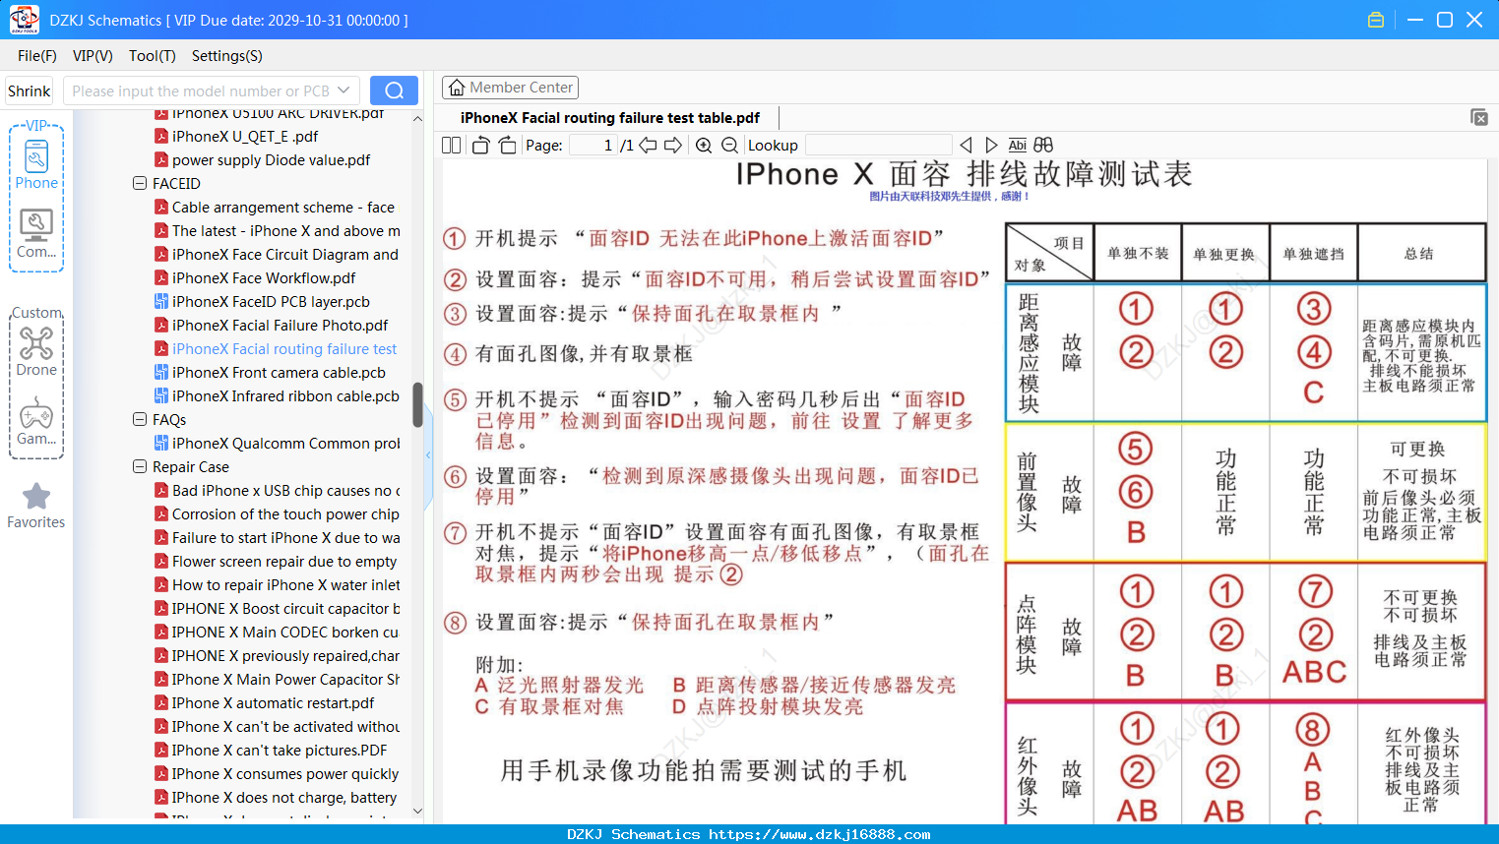This screenshot has width=1499, height=844.
Task: Open iPhoneX U_QET_E .pdf
Action: [x=236, y=137]
